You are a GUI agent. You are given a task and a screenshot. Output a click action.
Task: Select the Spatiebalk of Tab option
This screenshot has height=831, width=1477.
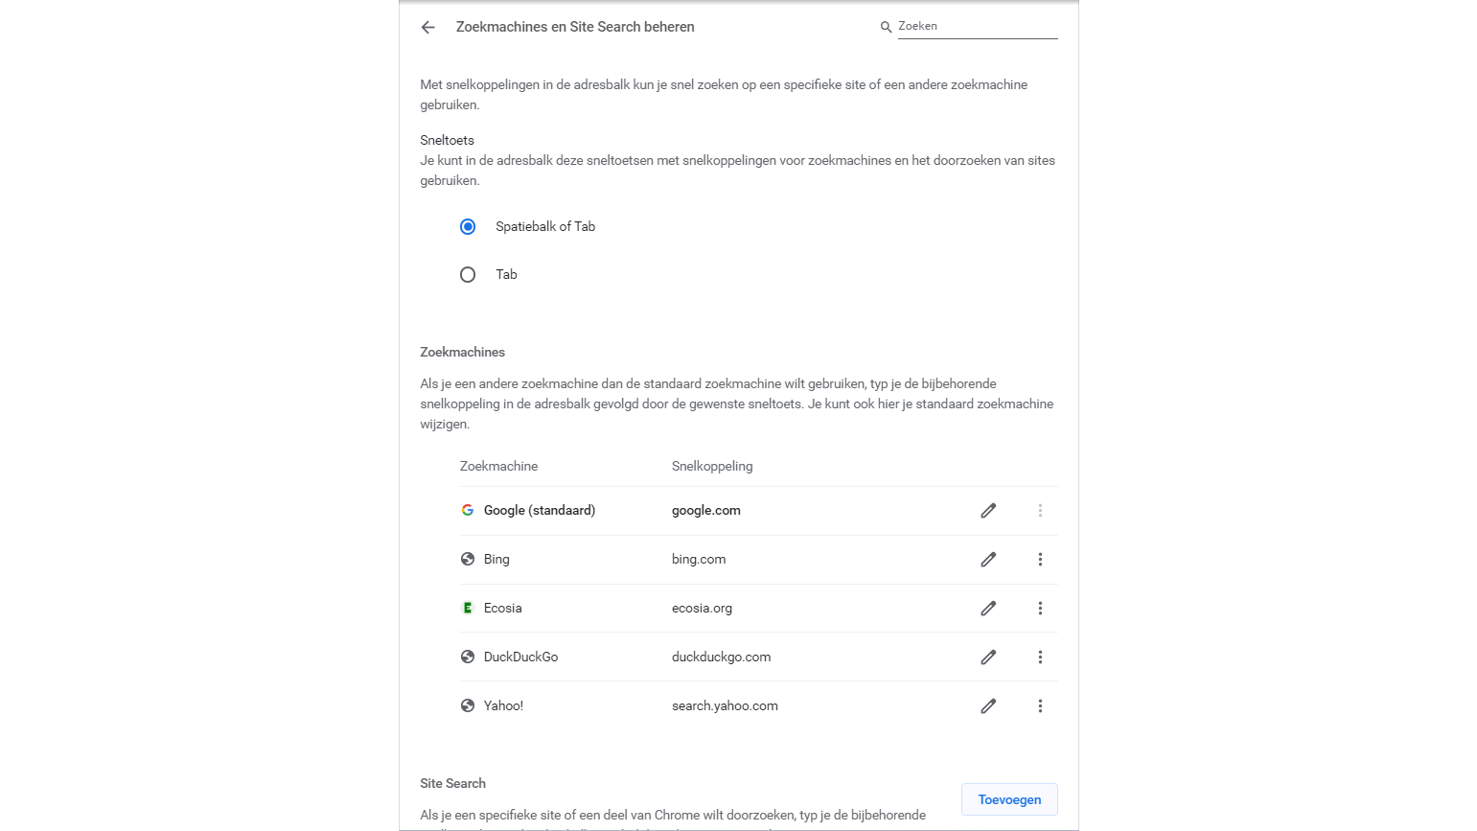click(468, 227)
